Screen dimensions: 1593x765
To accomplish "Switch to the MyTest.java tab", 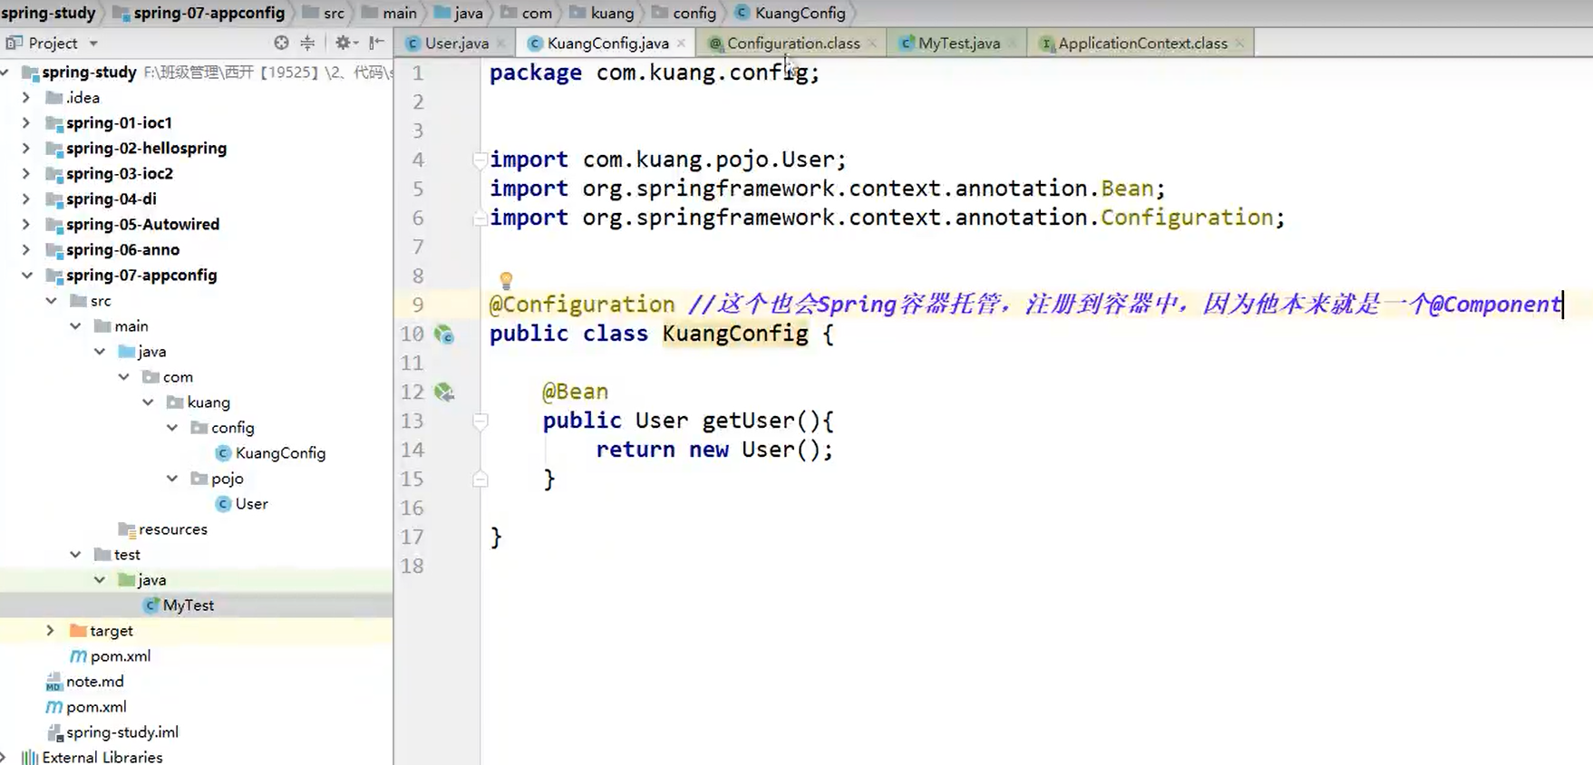I will [x=958, y=44].
